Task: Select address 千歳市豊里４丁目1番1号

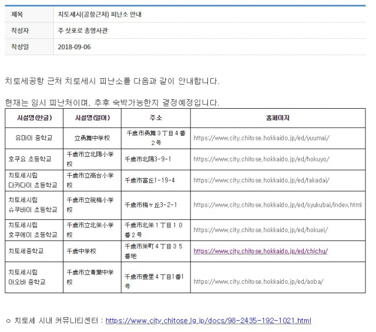Action: pos(154,281)
